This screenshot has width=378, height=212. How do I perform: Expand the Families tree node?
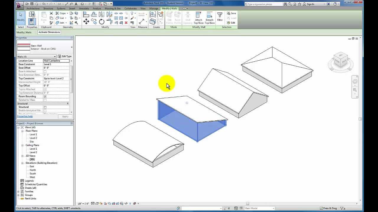(x=18, y=192)
